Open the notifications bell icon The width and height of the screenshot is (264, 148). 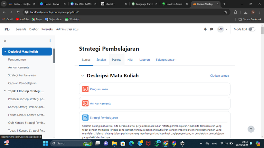[205, 29]
